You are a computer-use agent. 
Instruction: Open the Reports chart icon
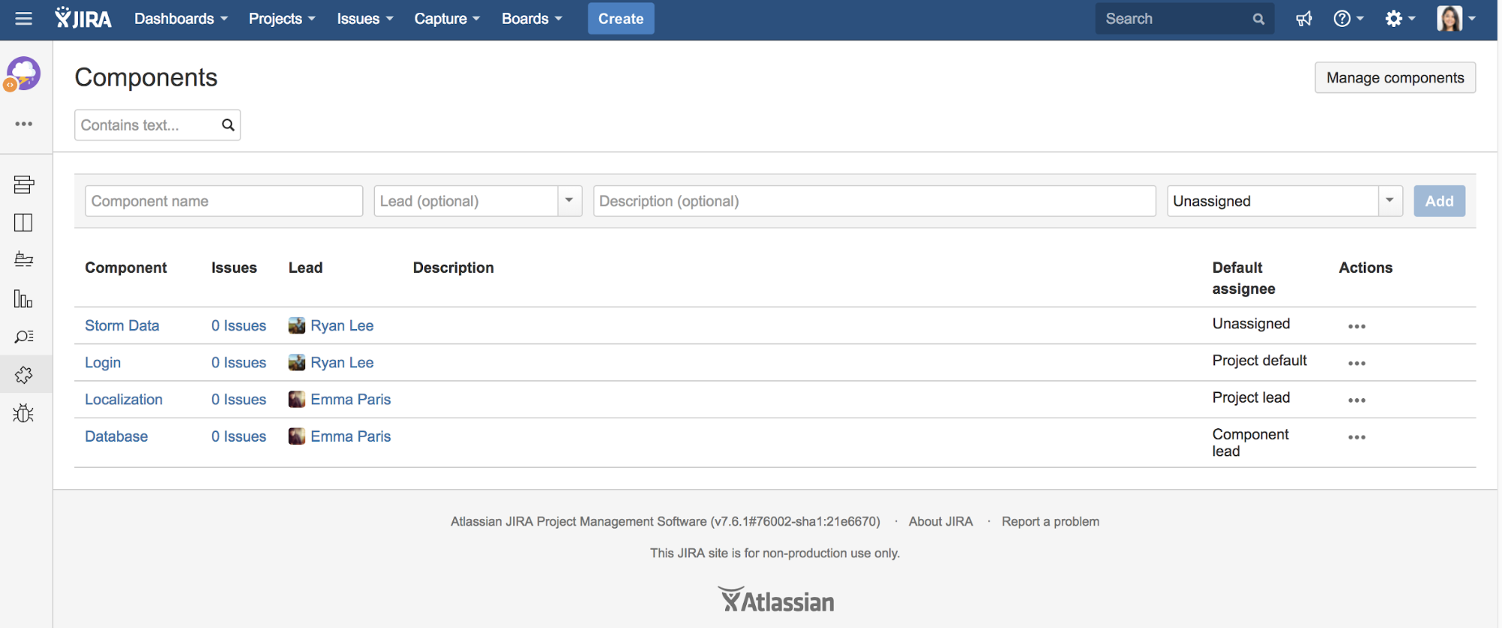(x=23, y=299)
